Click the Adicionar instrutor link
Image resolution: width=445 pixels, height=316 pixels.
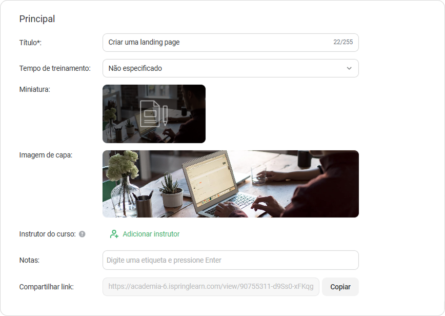coord(151,234)
